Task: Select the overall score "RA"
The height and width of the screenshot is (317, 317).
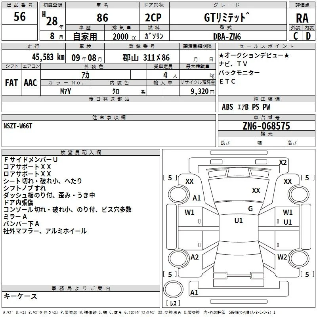Action: click(302, 18)
